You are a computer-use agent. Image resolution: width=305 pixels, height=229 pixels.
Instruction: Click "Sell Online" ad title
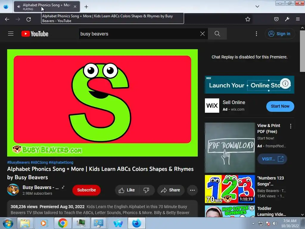click(234, 103)
